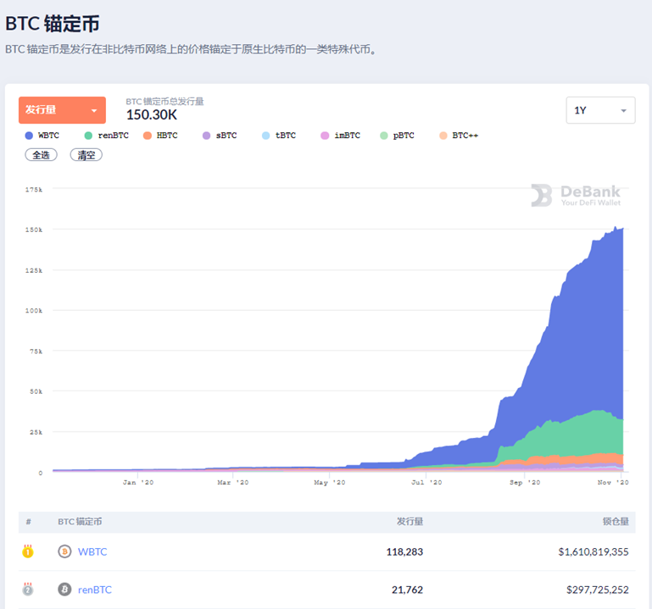Click the Jul '20 x-axis label
Viewport: 652px width, 609px height.
426,482
